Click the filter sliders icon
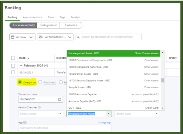183x134 pixels. (x=41, y=37)
